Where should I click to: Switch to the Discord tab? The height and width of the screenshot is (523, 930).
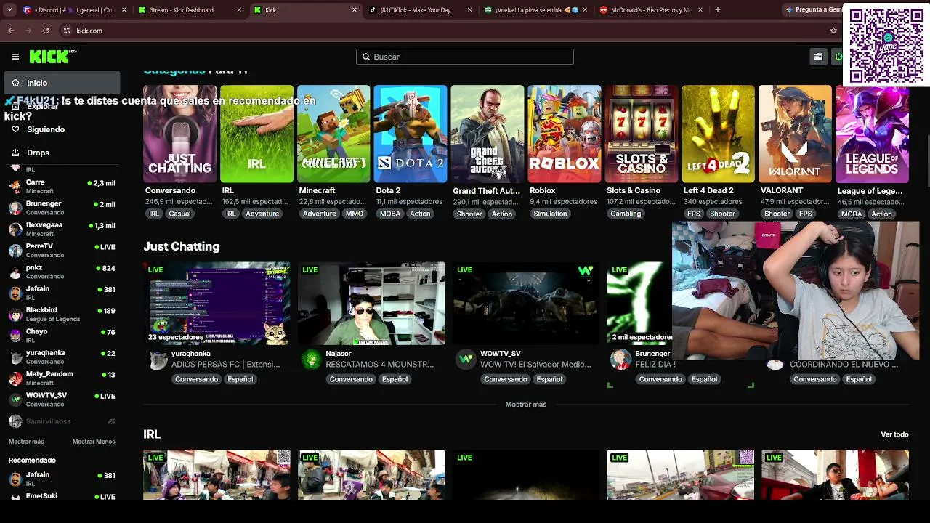(x=75, y=10)
